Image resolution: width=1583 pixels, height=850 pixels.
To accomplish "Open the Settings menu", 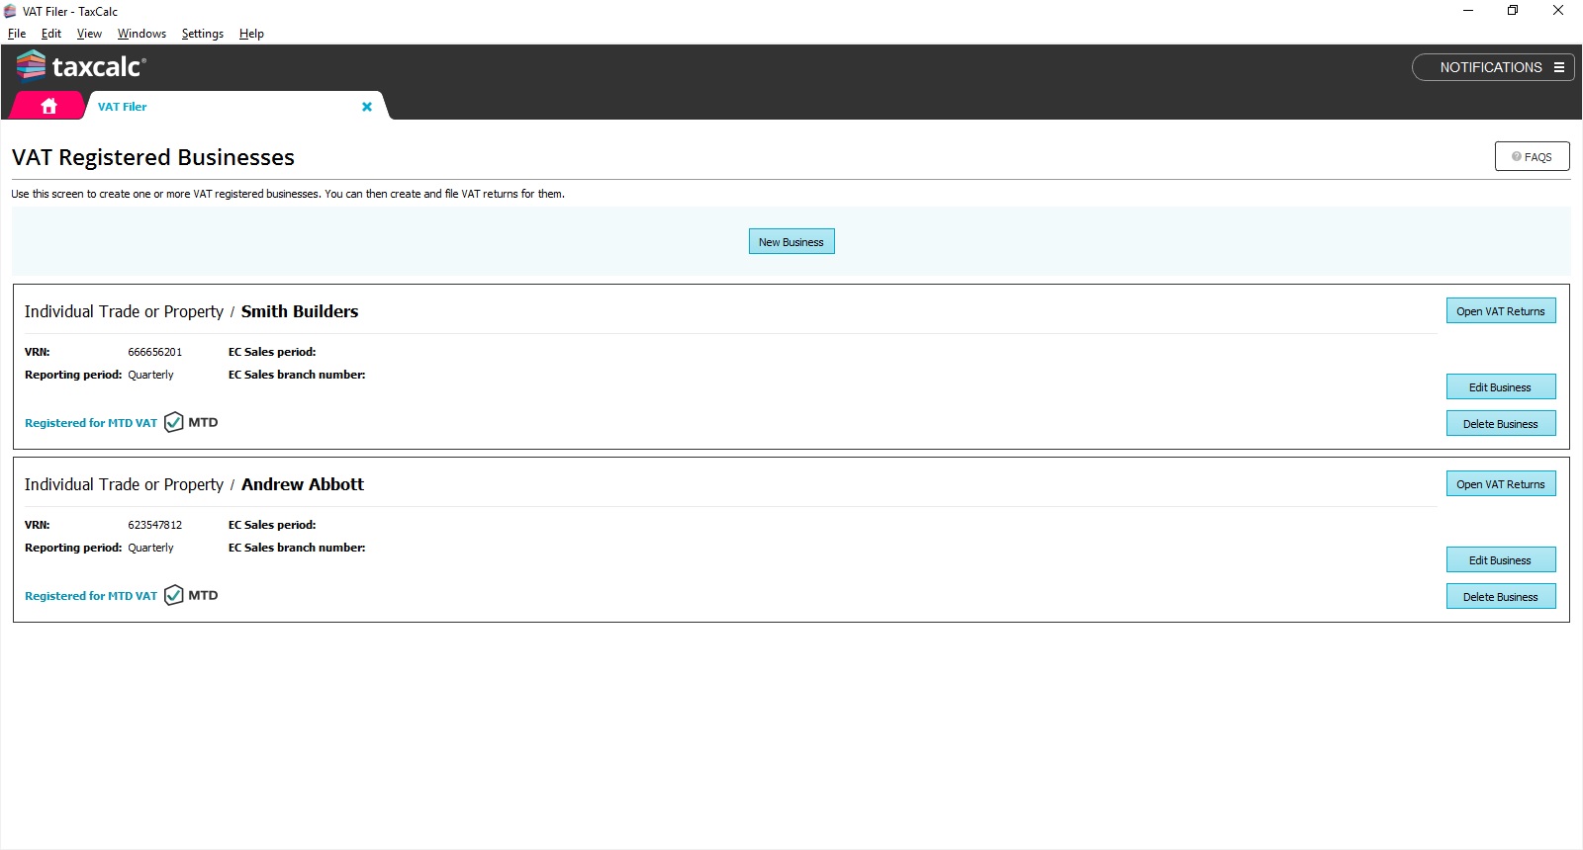I will (x=203, y=34).
